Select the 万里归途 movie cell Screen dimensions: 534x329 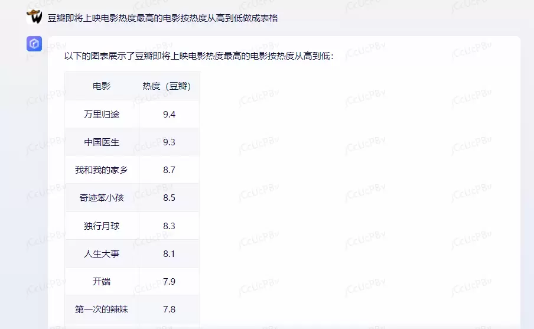(102, 114)
